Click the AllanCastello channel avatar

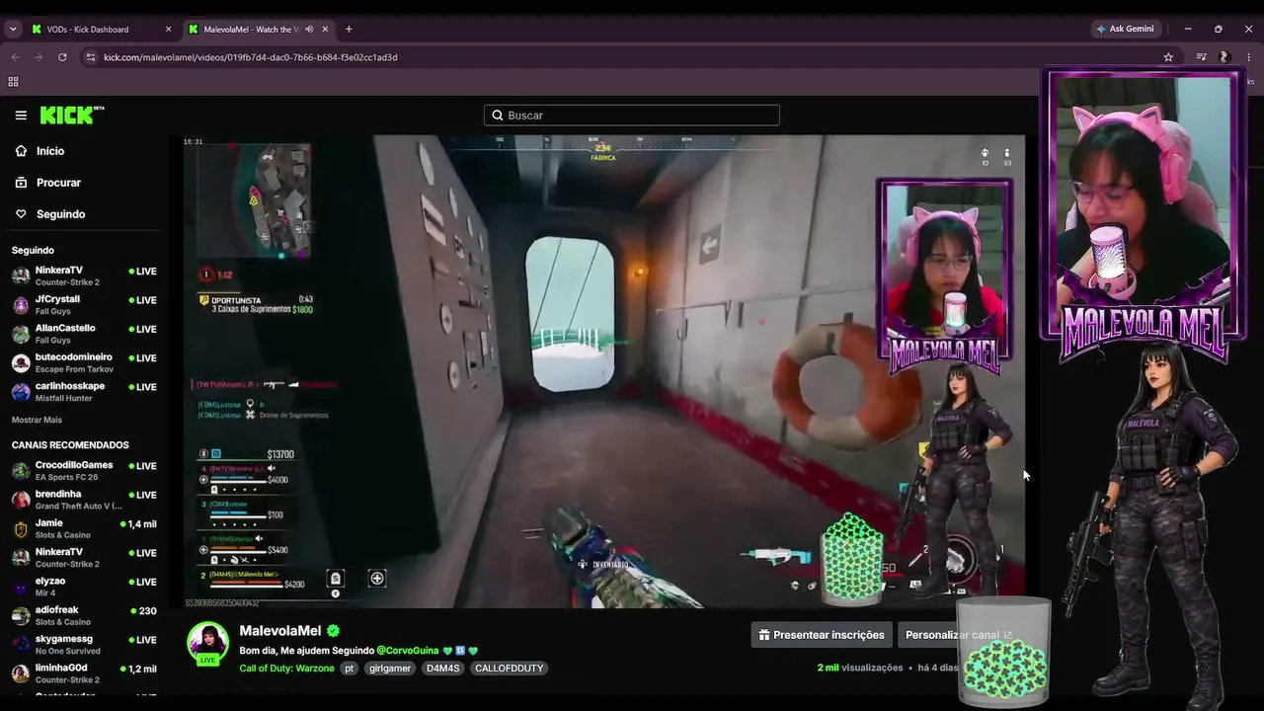(21, 334)
